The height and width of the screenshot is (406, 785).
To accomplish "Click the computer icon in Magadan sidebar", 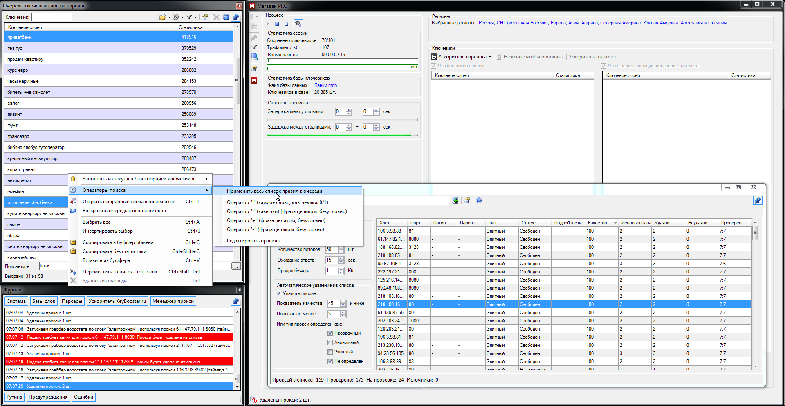I will click(254, 57).
